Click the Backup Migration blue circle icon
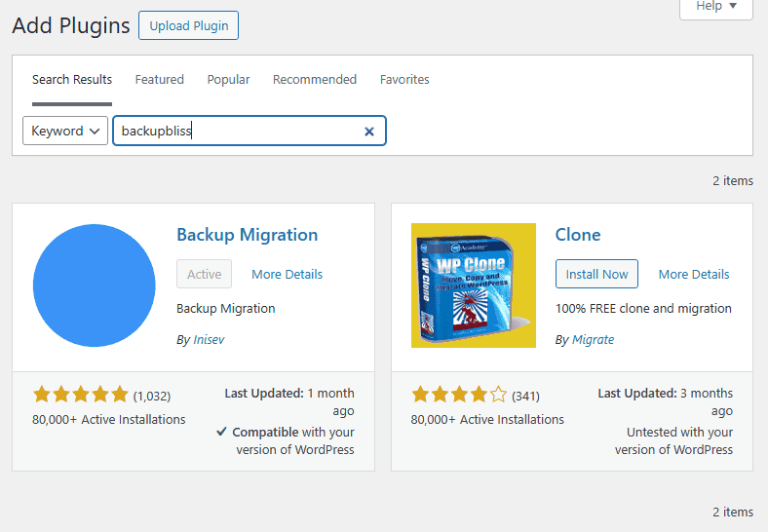 94,285
